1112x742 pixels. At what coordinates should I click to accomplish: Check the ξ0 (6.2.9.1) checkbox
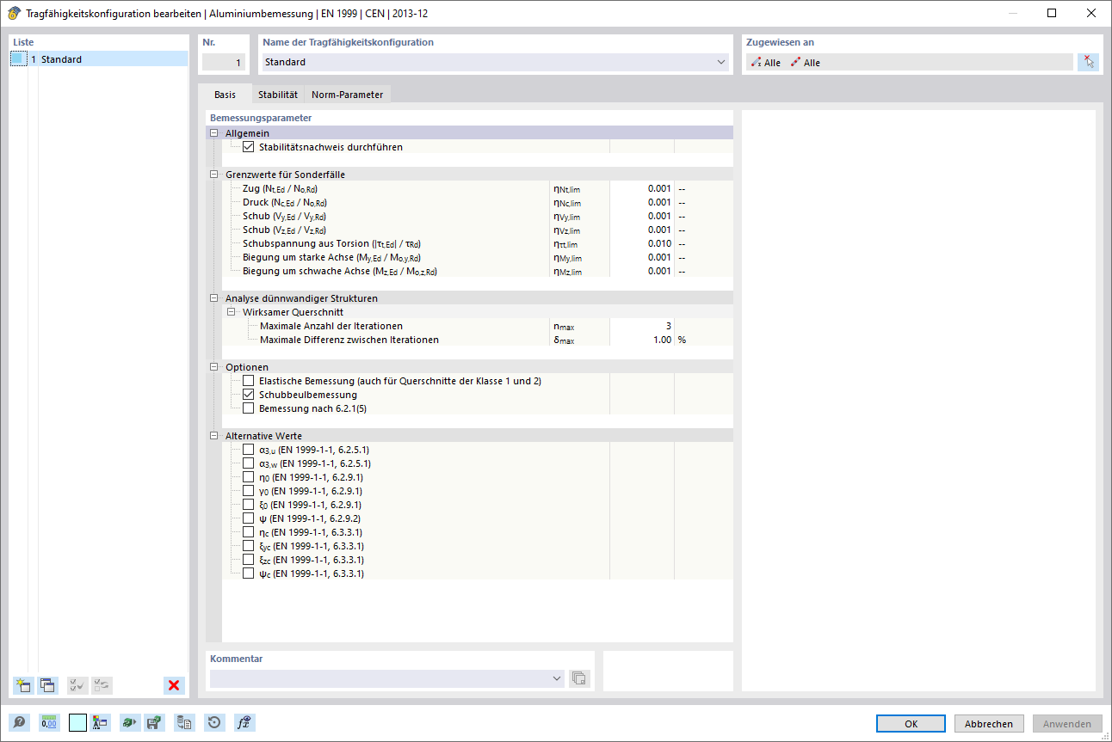pyautogui.click(x=249, y=505)
